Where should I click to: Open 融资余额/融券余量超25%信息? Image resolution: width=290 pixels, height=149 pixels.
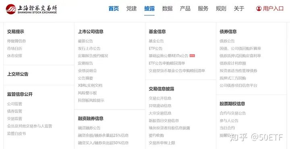pyautogui.click(x=103, y=135)
